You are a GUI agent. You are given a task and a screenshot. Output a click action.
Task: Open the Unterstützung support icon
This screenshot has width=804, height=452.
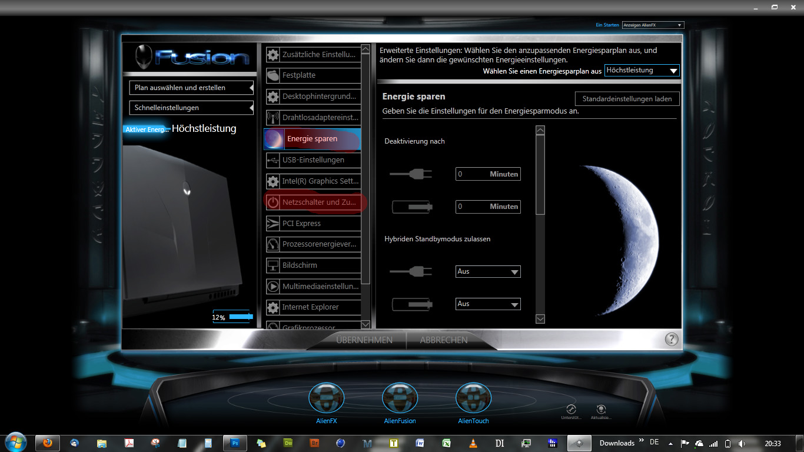pos(570,409)
